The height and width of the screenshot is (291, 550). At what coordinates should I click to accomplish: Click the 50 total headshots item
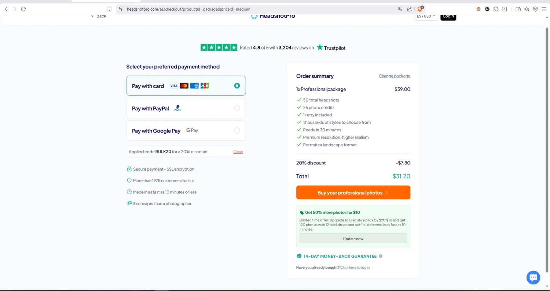click(x=321, y=100)
